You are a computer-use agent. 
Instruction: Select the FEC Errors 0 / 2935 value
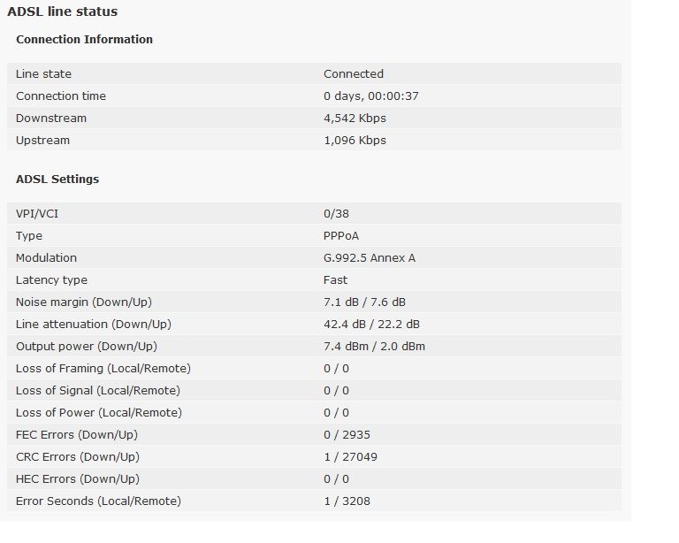(x=347, y=435)
